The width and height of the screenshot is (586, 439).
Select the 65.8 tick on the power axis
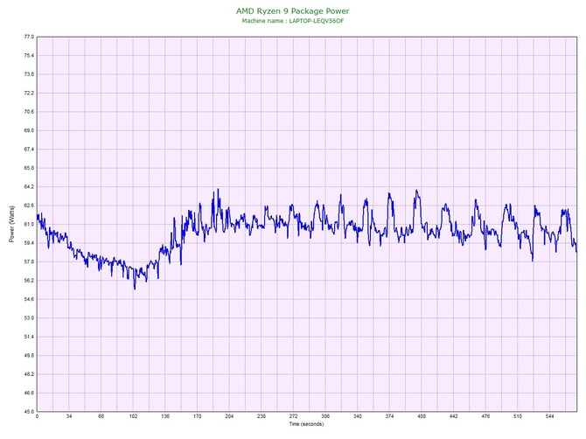pos(29,168)
